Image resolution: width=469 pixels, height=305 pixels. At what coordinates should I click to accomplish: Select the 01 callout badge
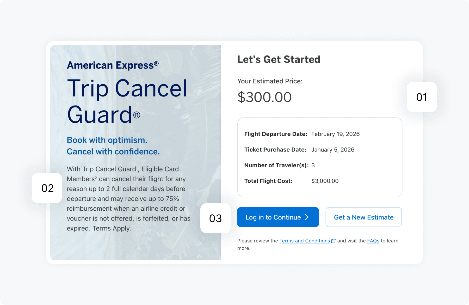[422, 97]
